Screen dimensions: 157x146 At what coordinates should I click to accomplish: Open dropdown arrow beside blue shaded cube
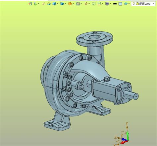tap(57, 4)
